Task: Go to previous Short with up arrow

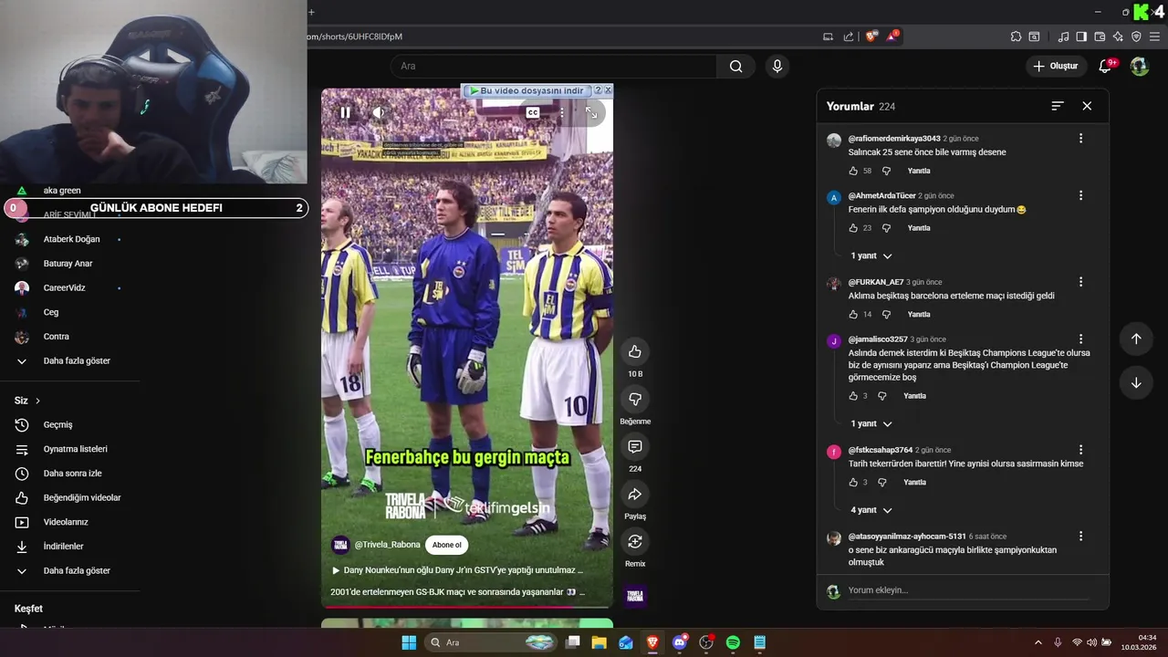Action: pos(1136,339)
